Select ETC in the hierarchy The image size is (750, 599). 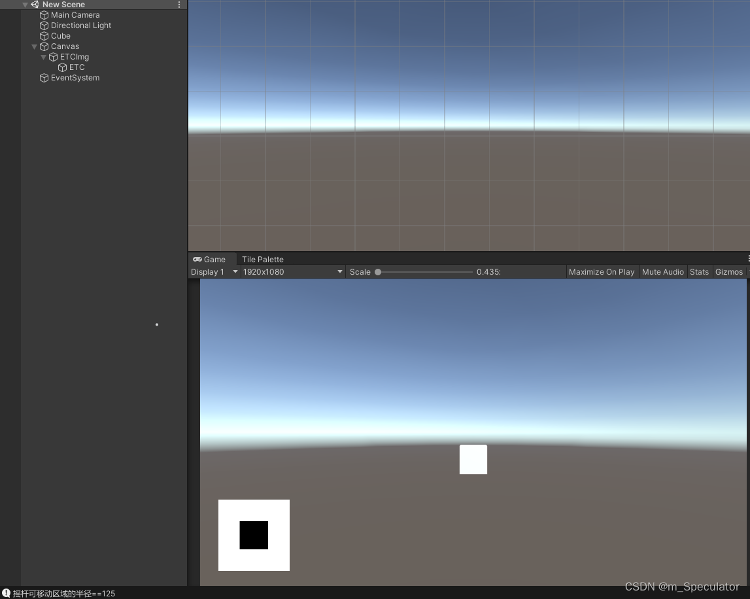coord(77,67)
